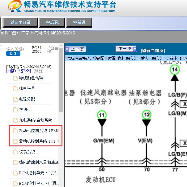Click the 畅易 platform logo icon
Image resolution: width=187 pixels, height=187 pixels.
coord(15,6)
